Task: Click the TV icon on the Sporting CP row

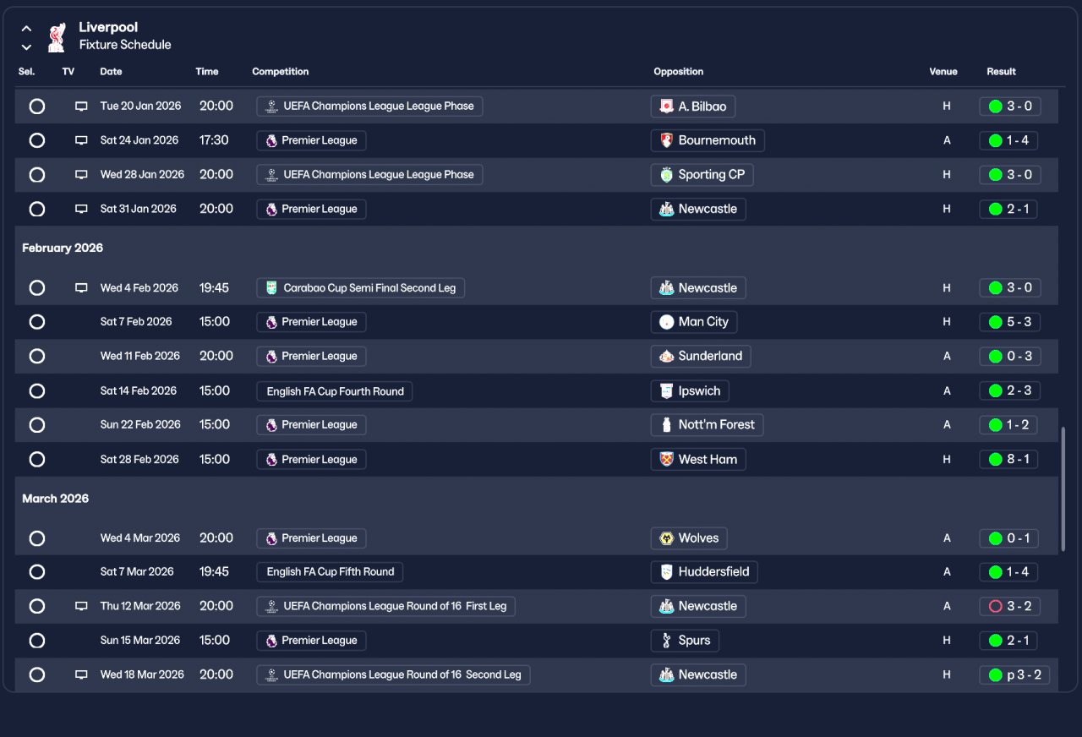Action: [x=81, y=175]
